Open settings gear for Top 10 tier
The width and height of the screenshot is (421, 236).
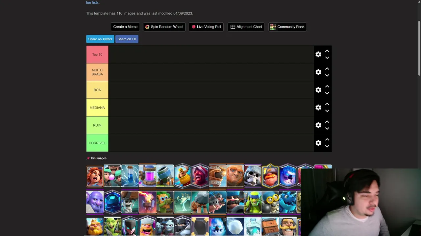coord(318,54)
